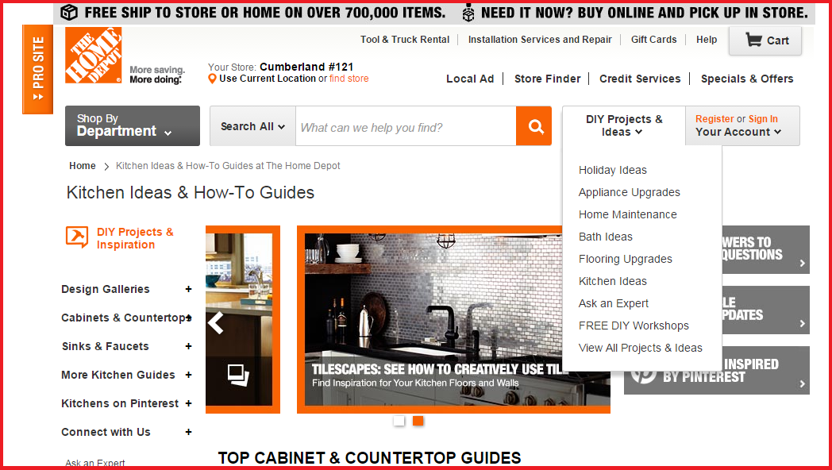Image resolution: width=832 pixels, height=470 pixels.
Task: Choose FREE DIY Workshops menu item
Action: point(633,326)
